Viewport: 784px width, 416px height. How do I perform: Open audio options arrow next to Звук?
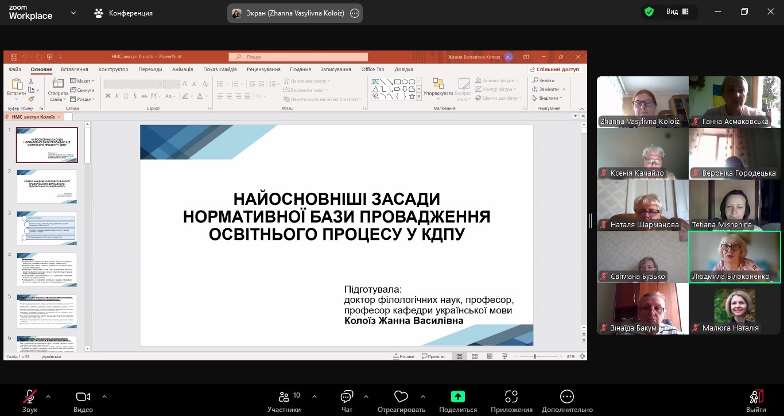pos(48,396)
